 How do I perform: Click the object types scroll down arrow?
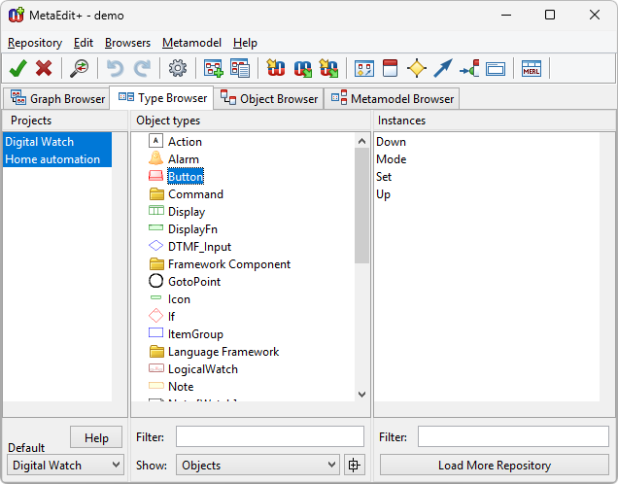click(362, 394)
